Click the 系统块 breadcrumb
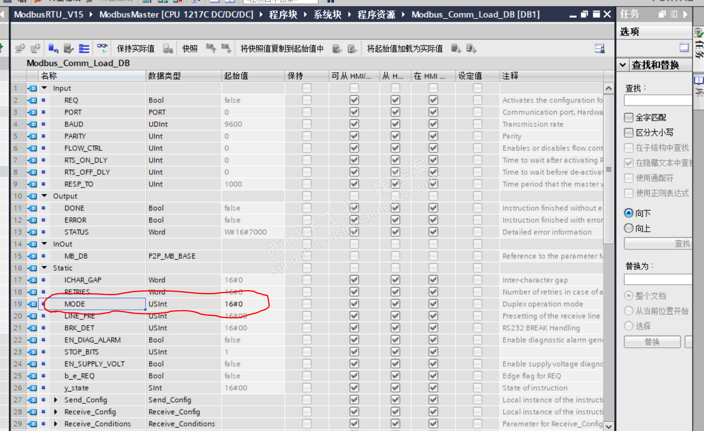Screen dimensions: 704x431 327,14
